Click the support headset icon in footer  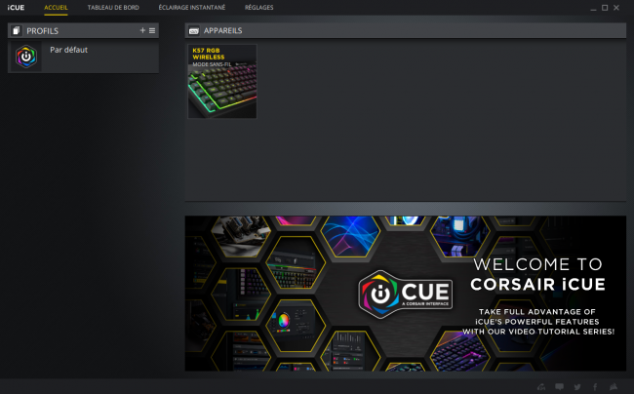pos(541,387)
